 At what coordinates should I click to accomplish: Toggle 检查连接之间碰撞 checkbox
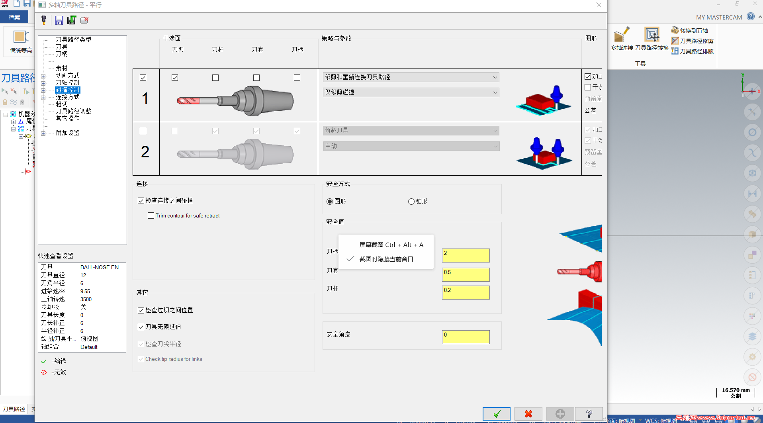click(141, 201)
